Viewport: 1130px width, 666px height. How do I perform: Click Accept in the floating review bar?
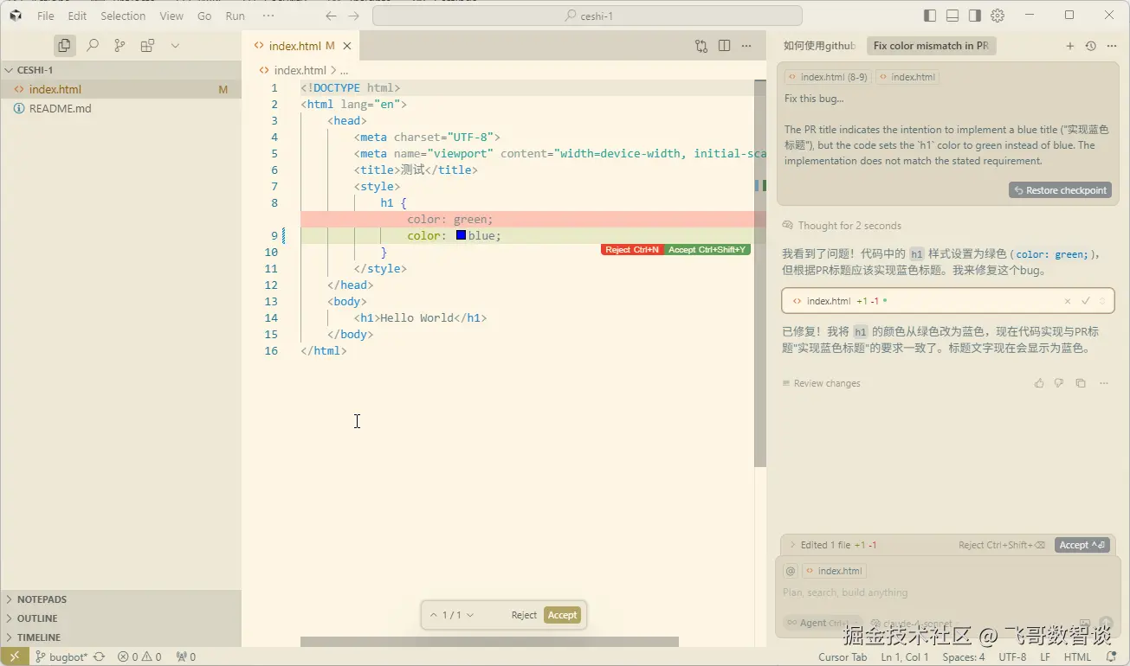(x=562, y=615)
